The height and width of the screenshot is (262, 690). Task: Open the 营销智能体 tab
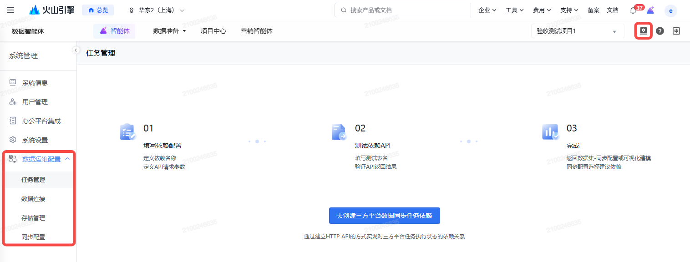[257, 31]
